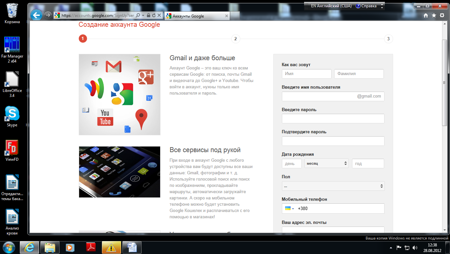
Task: Refresh the page with the reload icon
Action: tap(154, 16)
